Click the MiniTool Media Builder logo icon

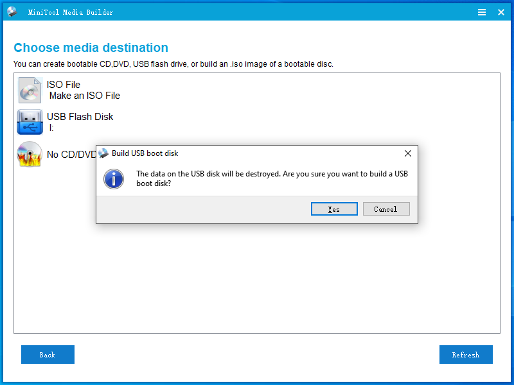coord(12,12)
